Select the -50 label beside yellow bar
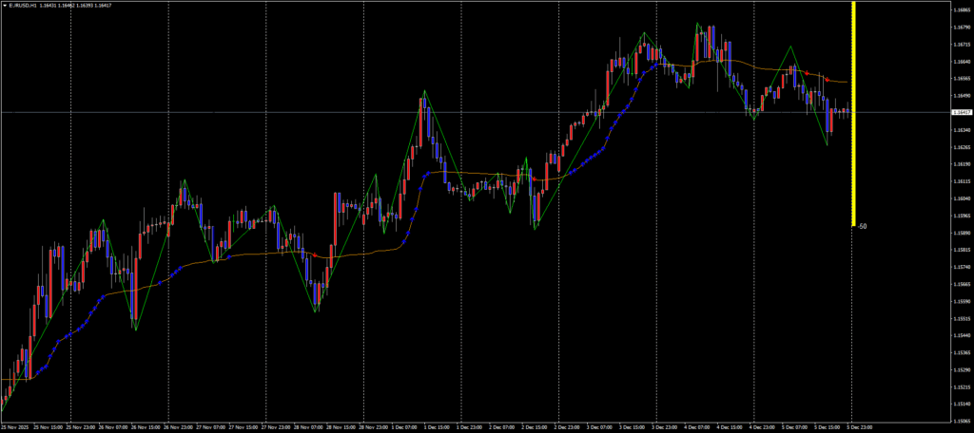The width and height of the screenshot is (974, 433). click(x=862, y=226)
